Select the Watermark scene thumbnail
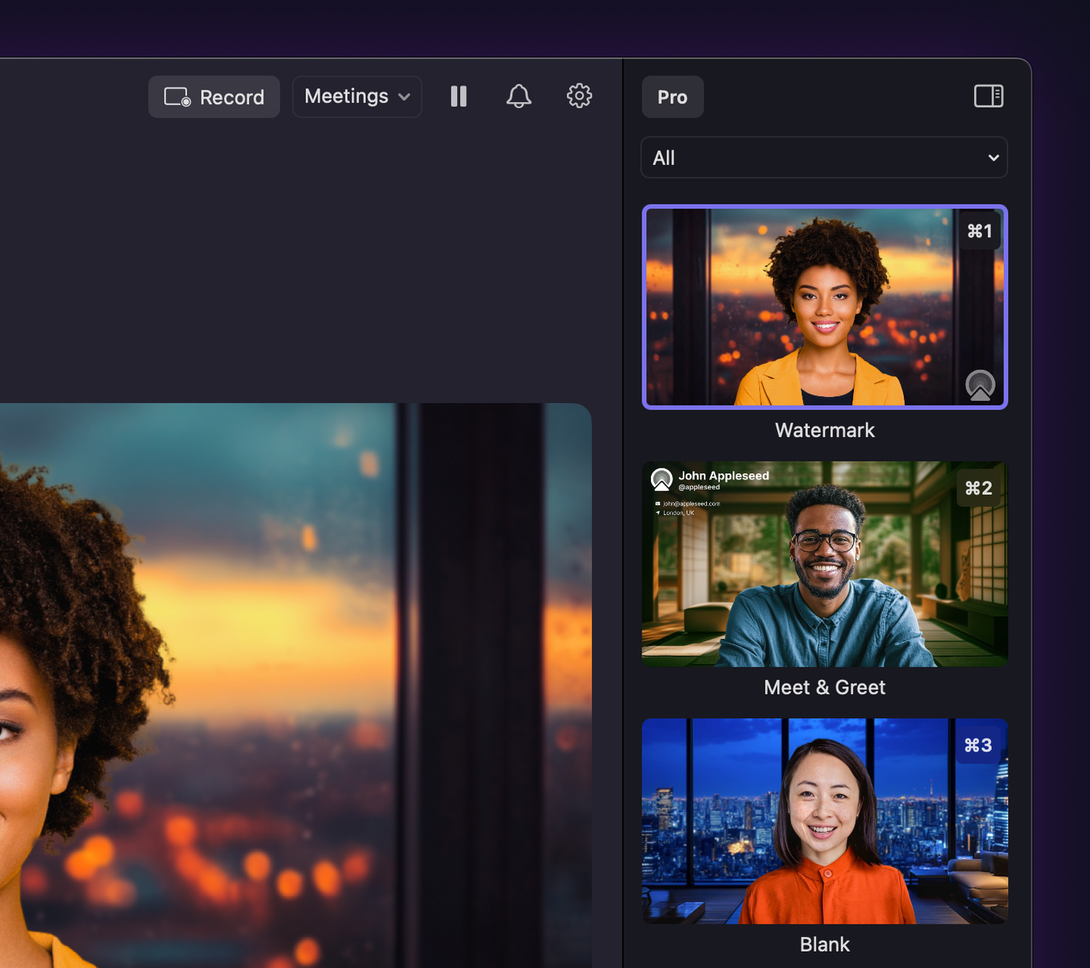The width and height of the screenshot is (1090, 968). [x=824, y=307]
